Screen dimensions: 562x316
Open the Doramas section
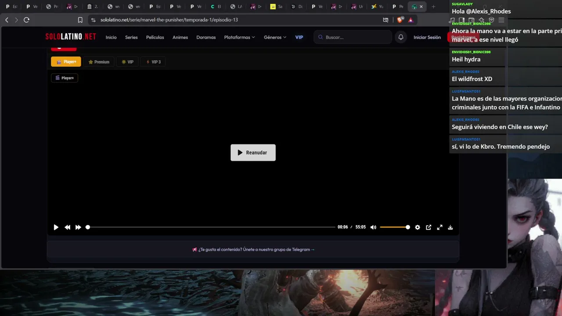pyautogui.click(x=206, y=37)
